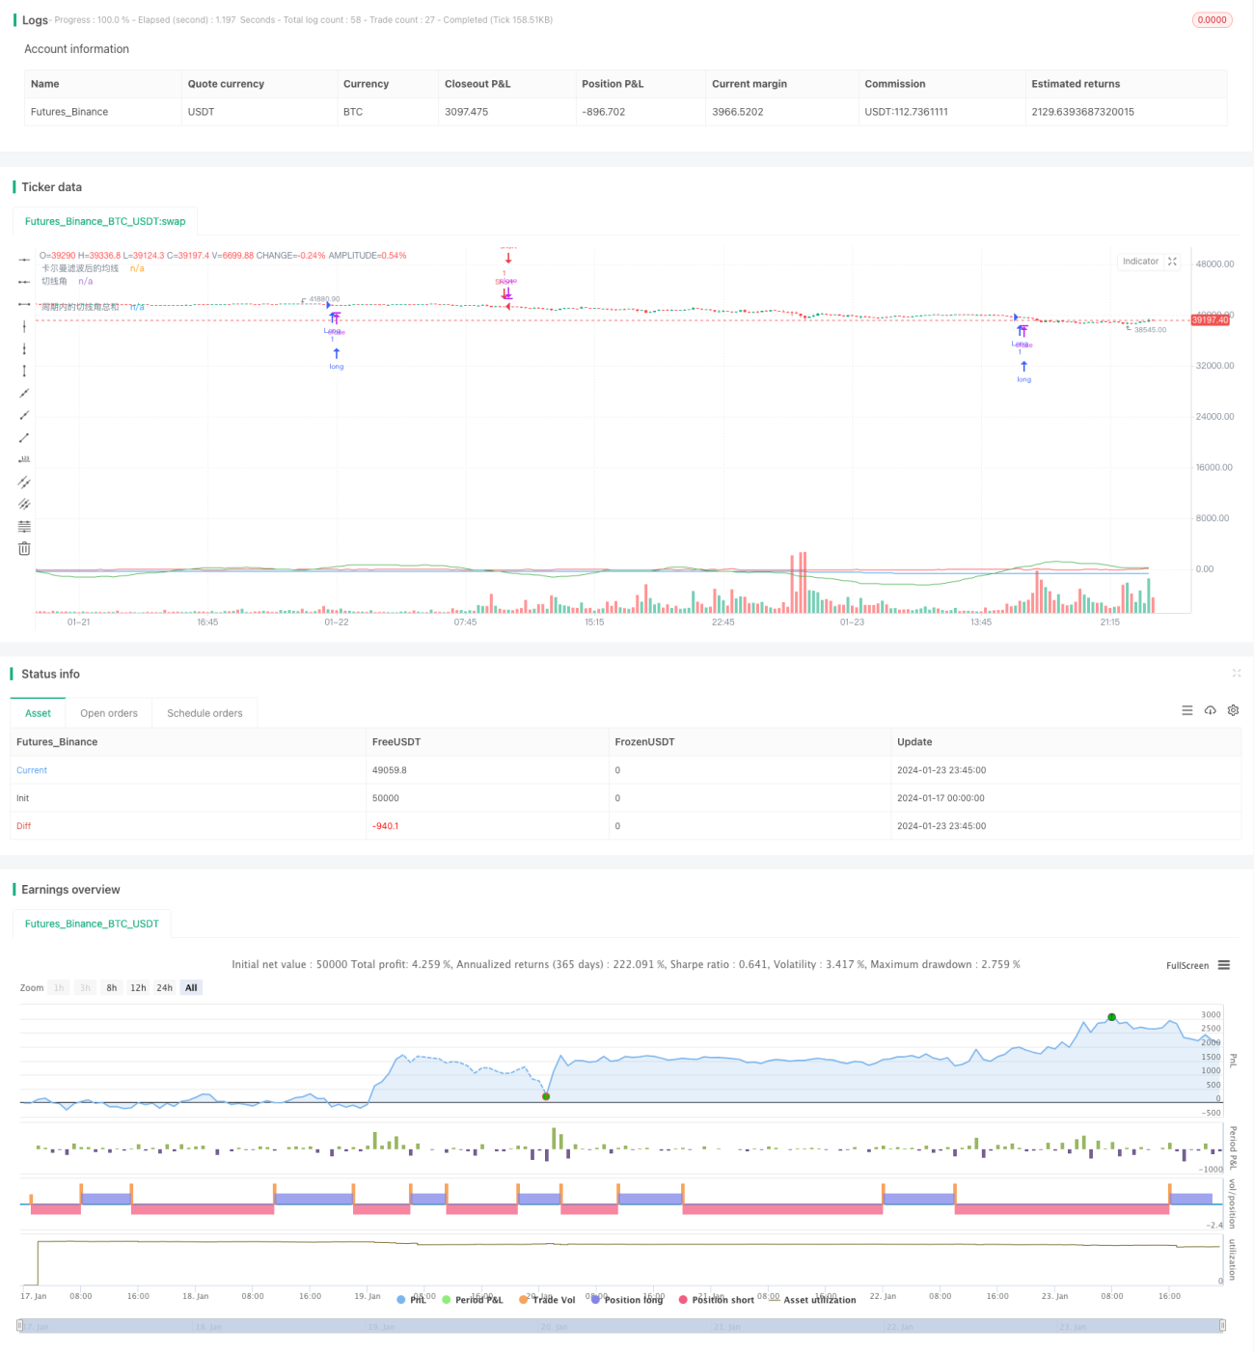
Task: Select the parallel channel lines tool
Action: [24, 482]
